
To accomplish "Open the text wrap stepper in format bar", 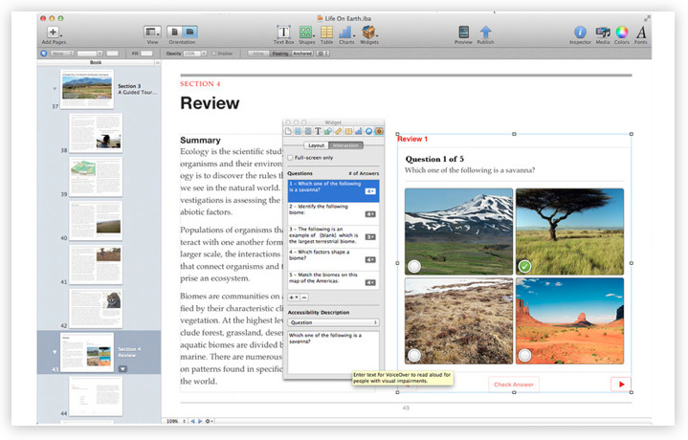I will [x=322, y=53].
